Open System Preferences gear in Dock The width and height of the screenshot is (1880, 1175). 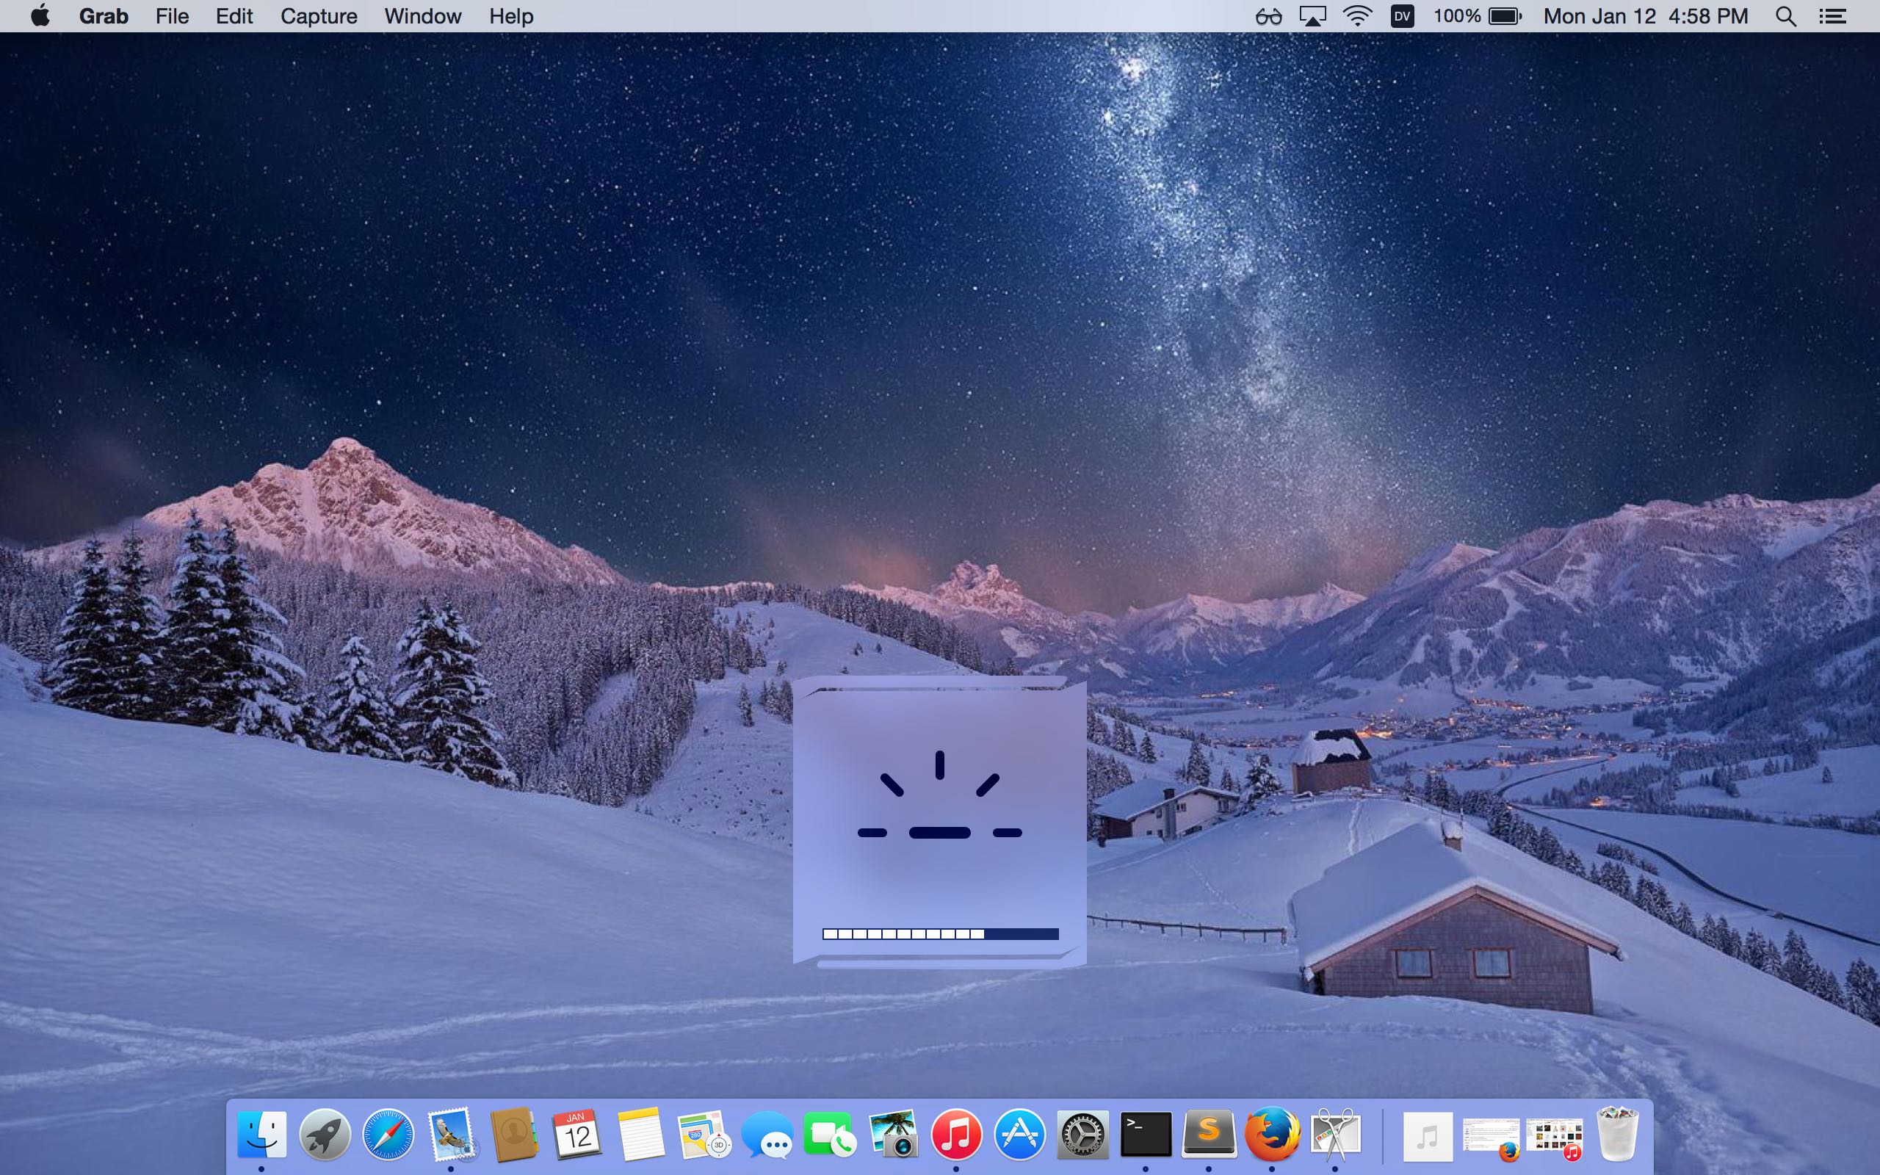coord(1082,1135)
